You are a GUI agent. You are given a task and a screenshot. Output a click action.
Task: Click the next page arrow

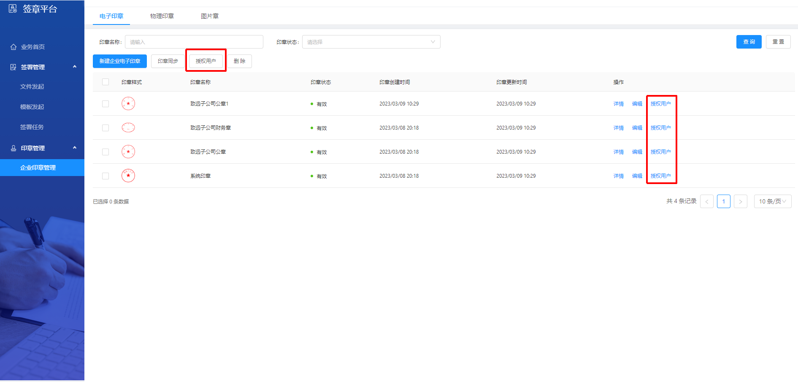[x=740, y=201]
